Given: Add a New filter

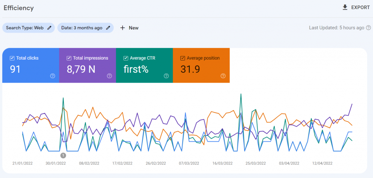Looking at the screenshot, I should point(129,28).
